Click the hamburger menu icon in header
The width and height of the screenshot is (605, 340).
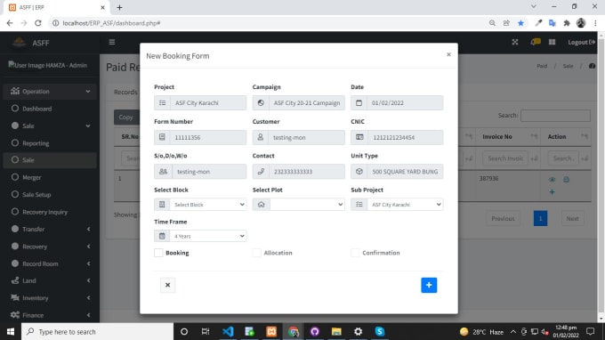(112, 42)
